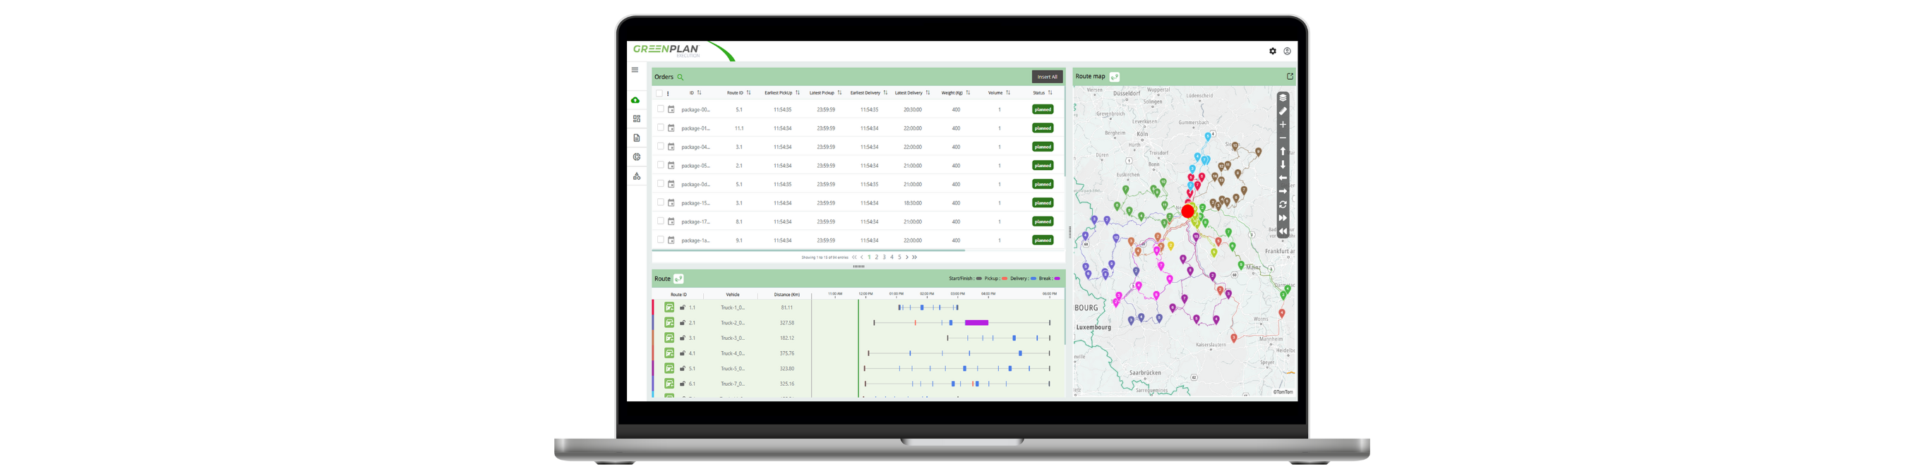Open the hamburger navigation menu
The width and height of the screenshot is (1906, 476).
(x=635, y=71)
